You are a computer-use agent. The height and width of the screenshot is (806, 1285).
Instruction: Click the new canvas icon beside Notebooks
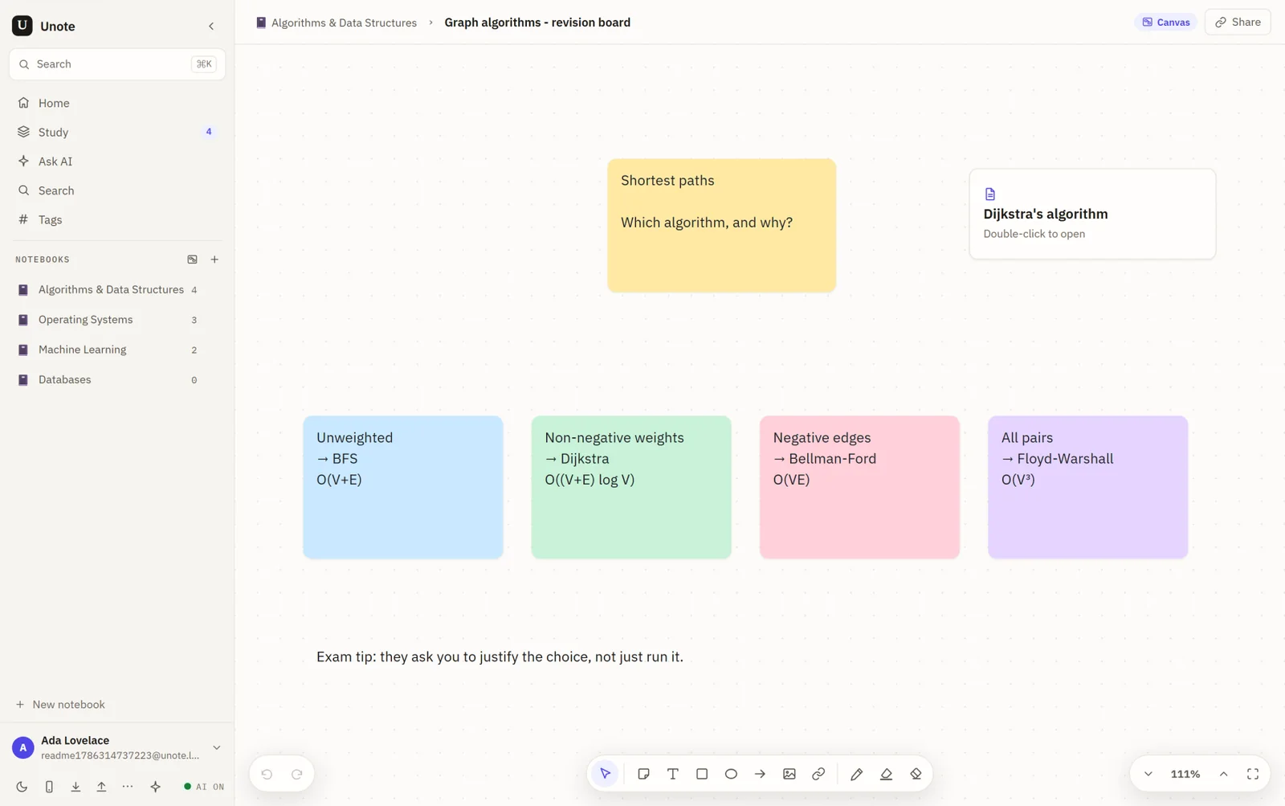point(192,260)
